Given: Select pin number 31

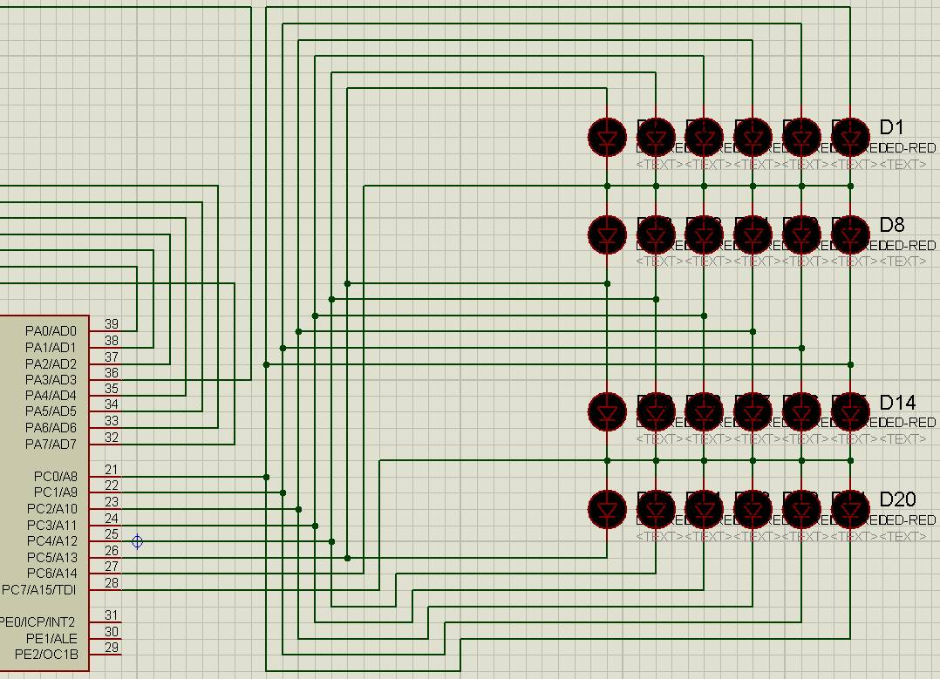Looking at the screenshot, I should 112,615.
